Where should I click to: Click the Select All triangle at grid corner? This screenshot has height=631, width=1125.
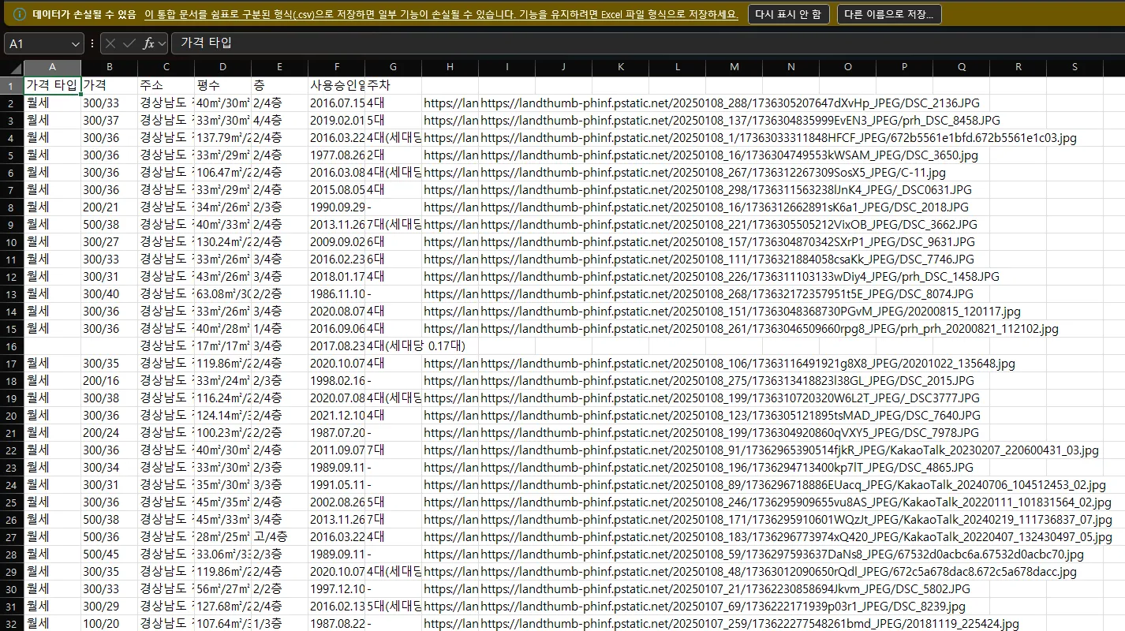12,68
